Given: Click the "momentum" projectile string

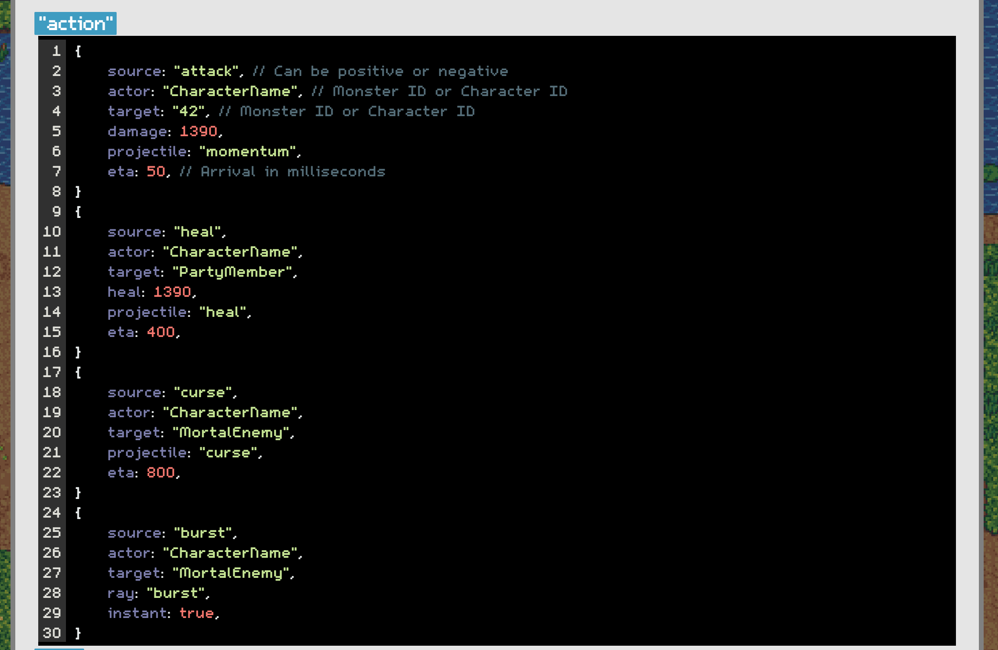Looking at the screenshot, I should click(x=247, y=152).
